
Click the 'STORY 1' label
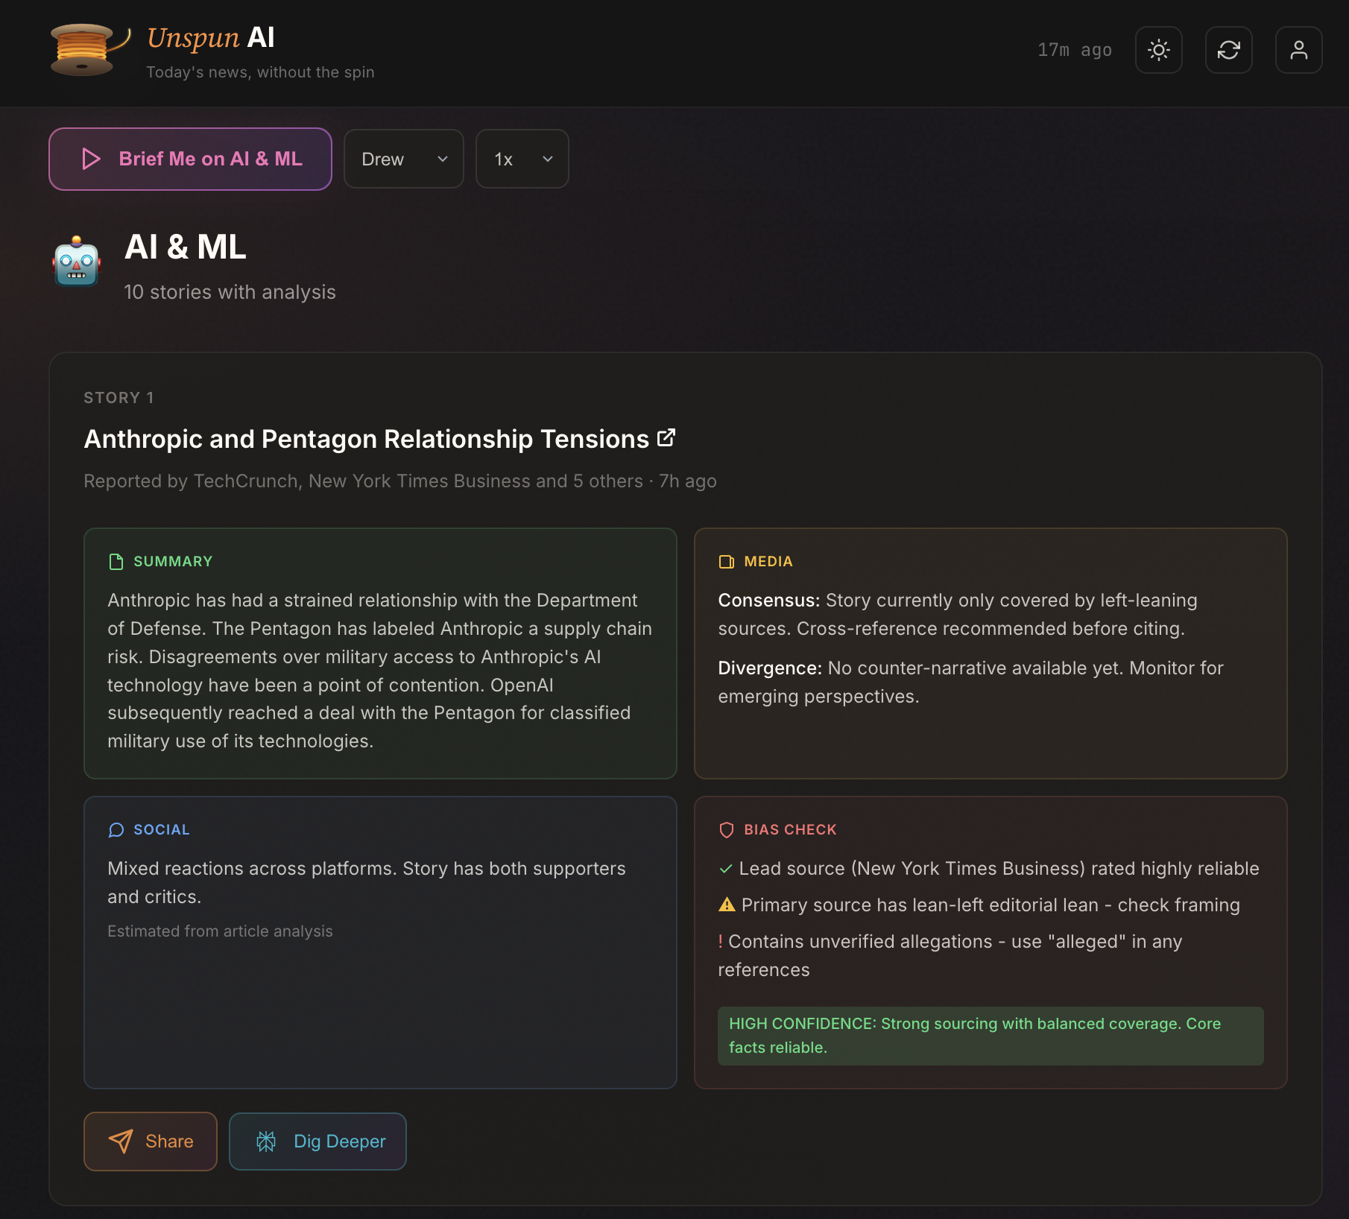[x=119, y=398]
